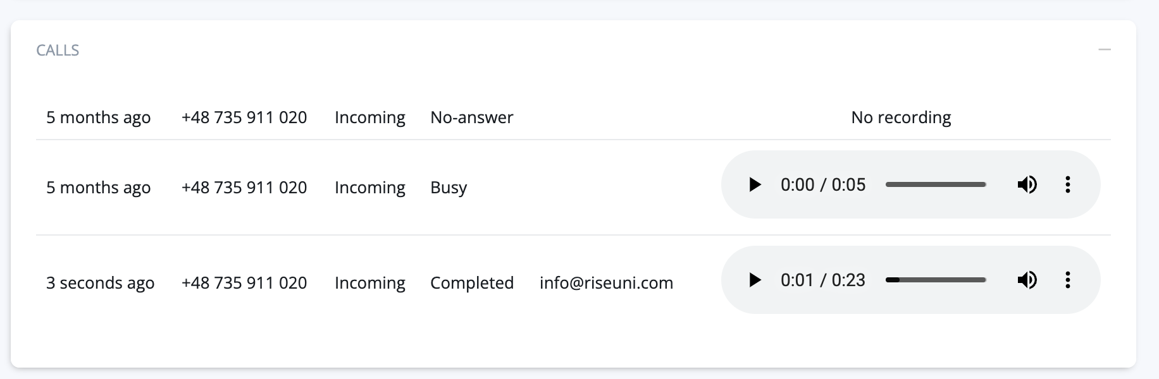Mute the Completed call recording audio
This screenshot has width=1159, height=379.
coord(1027,280)
